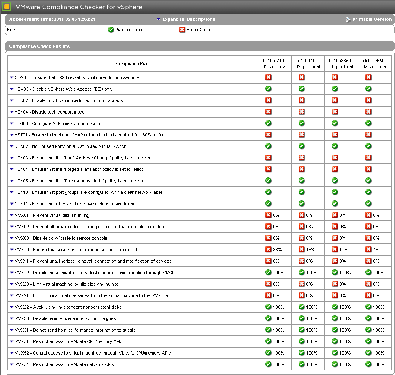Screen dimensions: 395x375
Task: Click HCN02 failed icon for bk10-i3650-01
Action: (x=335, y=100)
